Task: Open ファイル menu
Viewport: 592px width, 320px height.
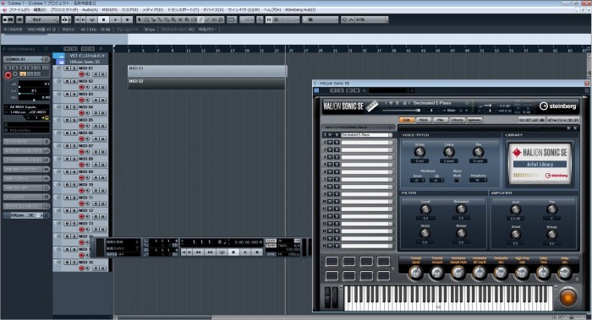Action: (x=19, y=10)
